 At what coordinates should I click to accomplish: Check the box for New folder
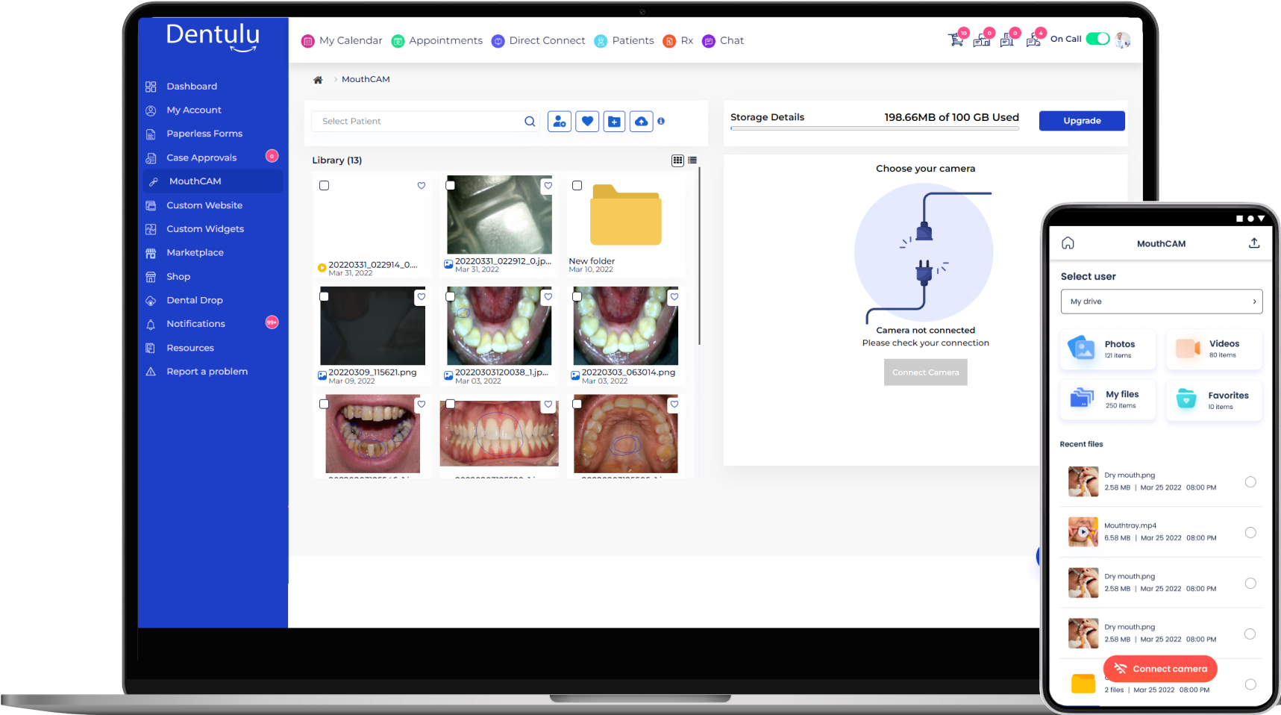[x=577, y=186]
